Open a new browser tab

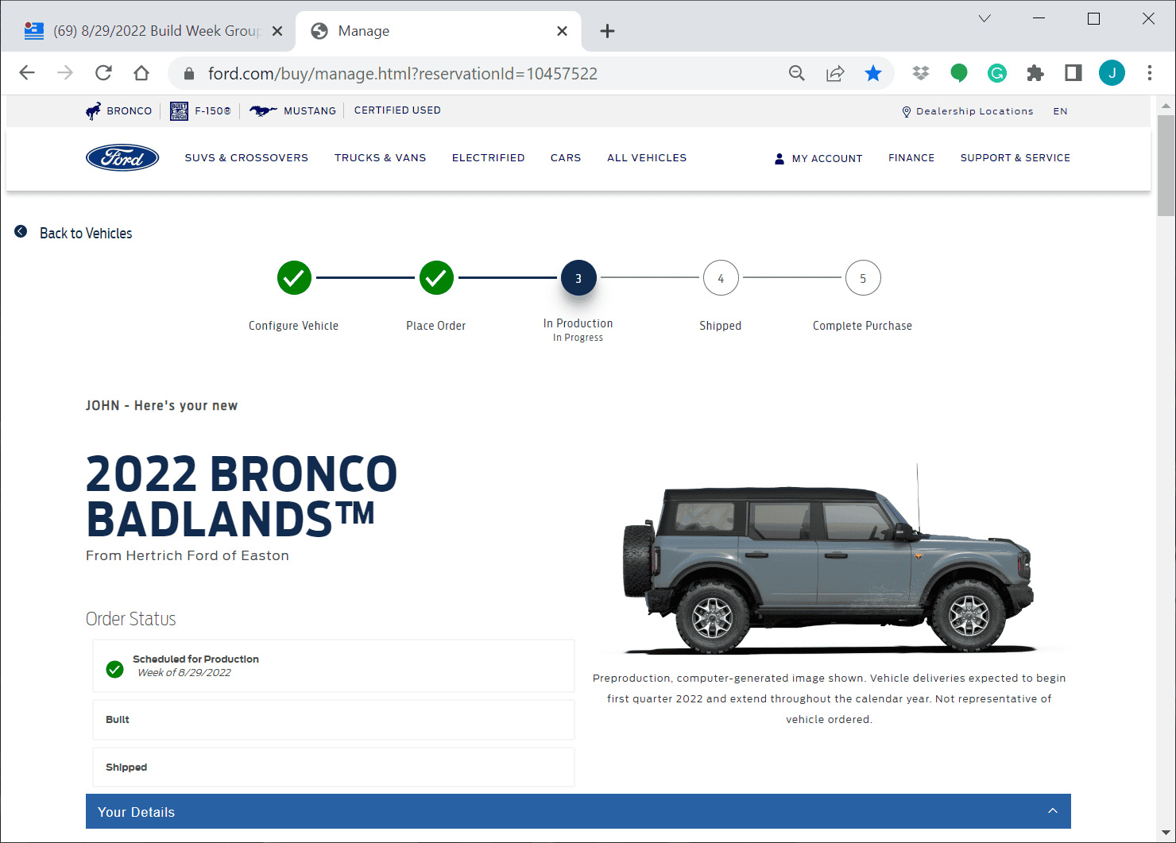click(607, 31)
